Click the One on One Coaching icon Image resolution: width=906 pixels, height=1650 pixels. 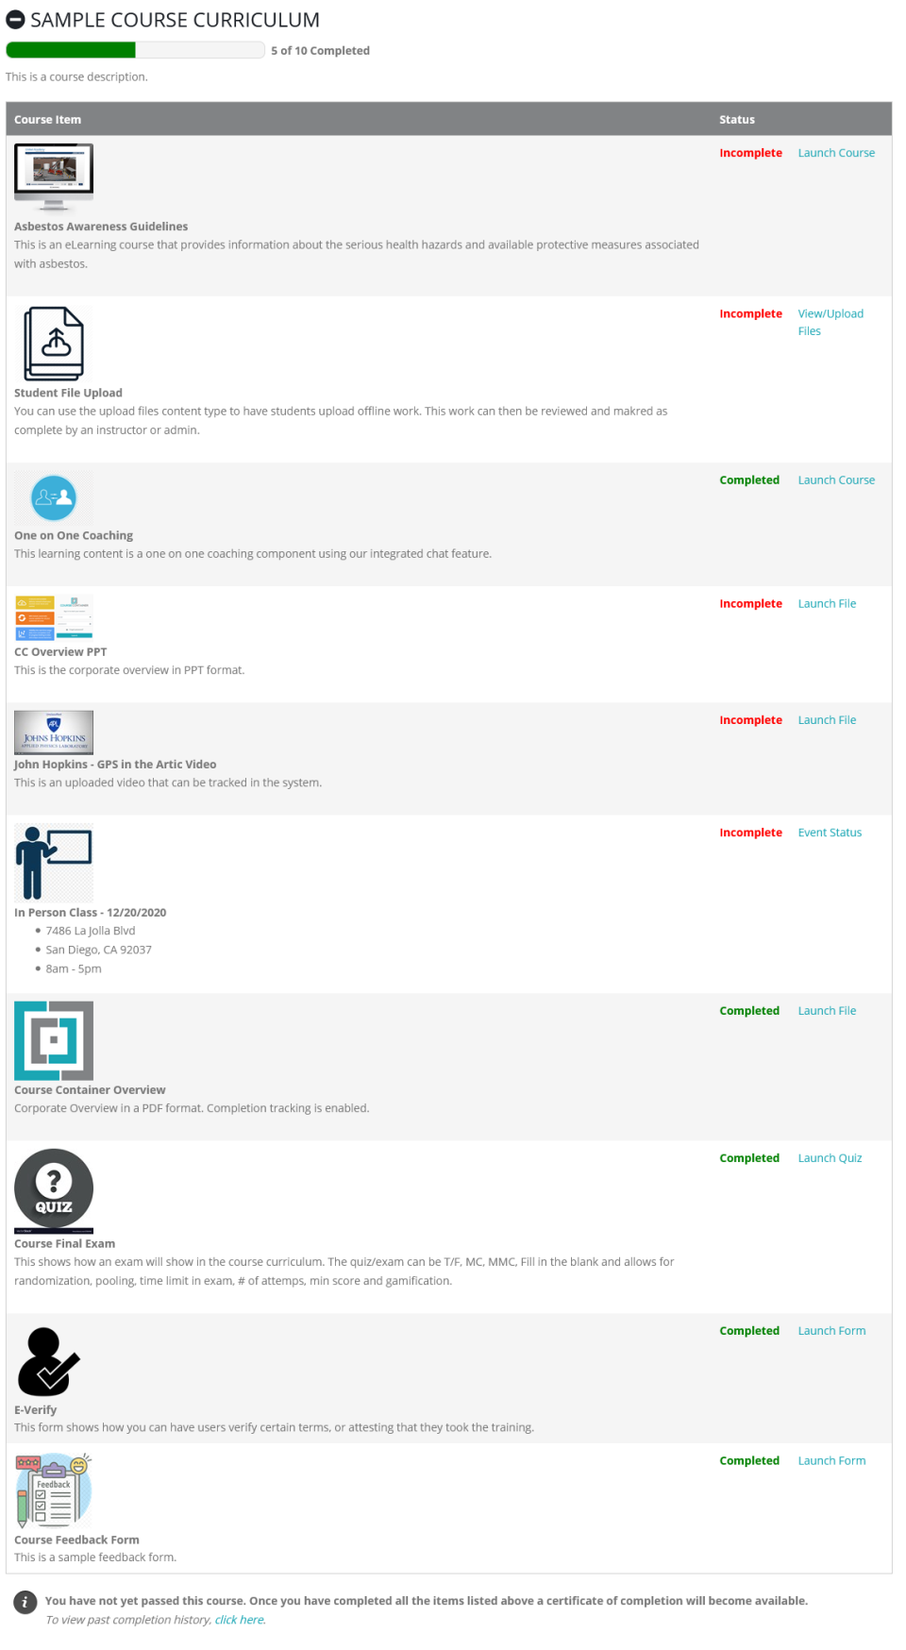click(x=54, y=497)
